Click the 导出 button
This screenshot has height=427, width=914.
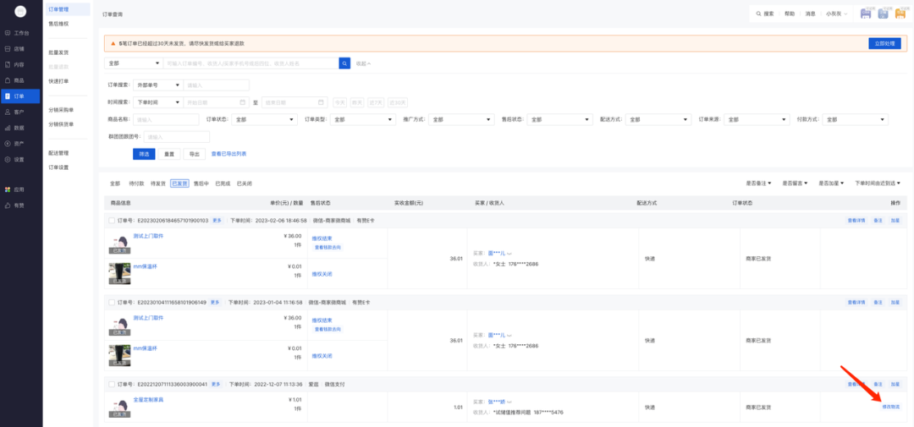coord(195,154)
